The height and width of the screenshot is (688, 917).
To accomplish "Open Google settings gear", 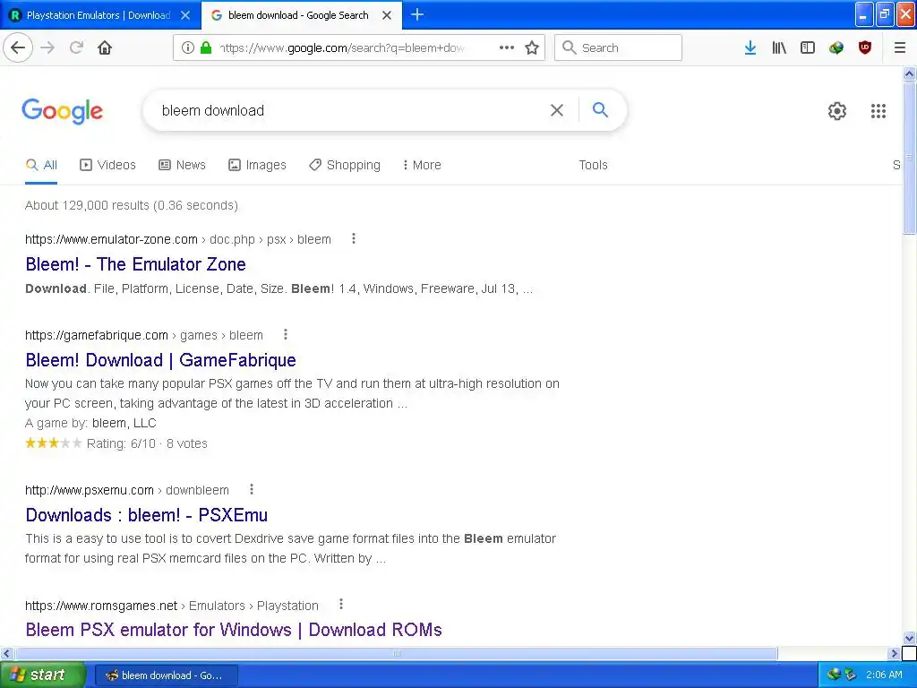I will point(837,110).
